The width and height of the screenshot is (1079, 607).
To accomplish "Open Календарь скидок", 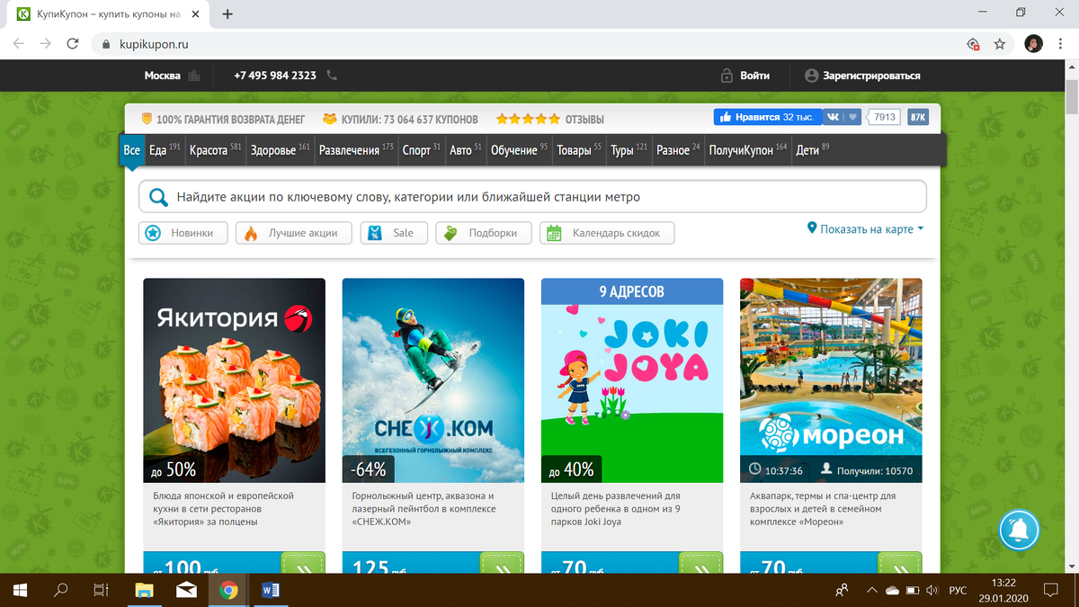I will pos(607,233).
